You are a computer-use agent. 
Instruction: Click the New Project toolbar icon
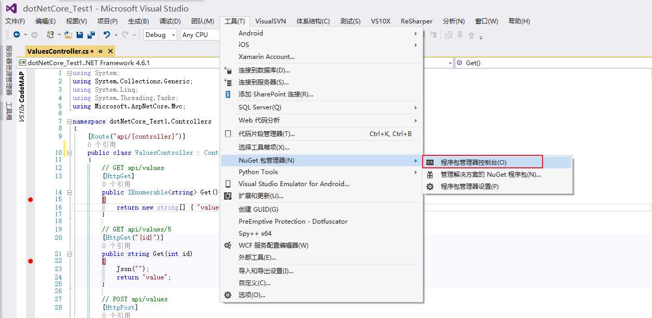point(51,34)
